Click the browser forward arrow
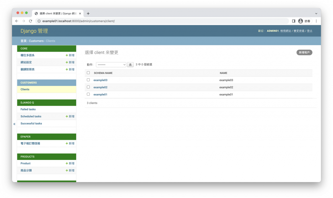 pyautogui.click(x=23, y=21)
